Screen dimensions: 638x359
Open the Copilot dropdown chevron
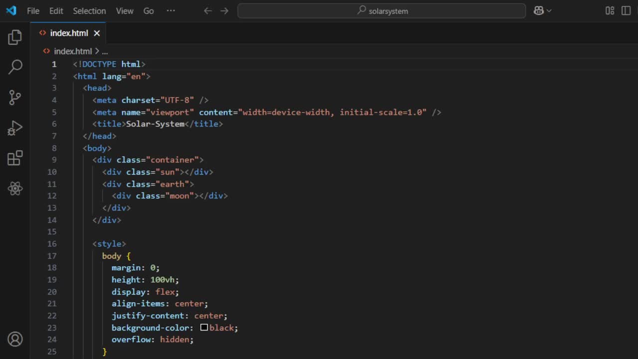[549, 11]
